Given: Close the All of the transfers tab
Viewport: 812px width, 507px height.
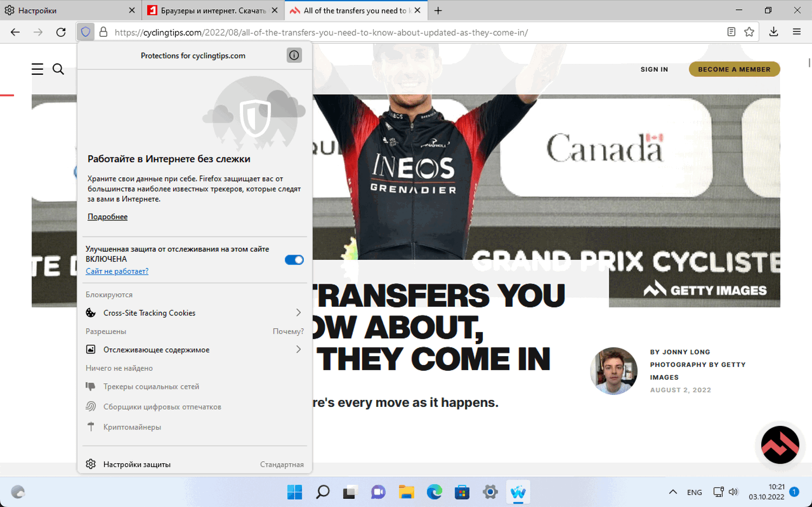Looking at the screenshot, I should coord(417,10).
